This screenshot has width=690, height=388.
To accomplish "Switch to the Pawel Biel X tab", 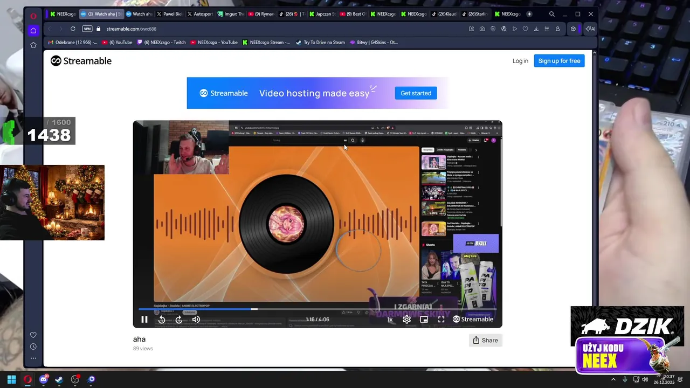I will pos(169,14).
